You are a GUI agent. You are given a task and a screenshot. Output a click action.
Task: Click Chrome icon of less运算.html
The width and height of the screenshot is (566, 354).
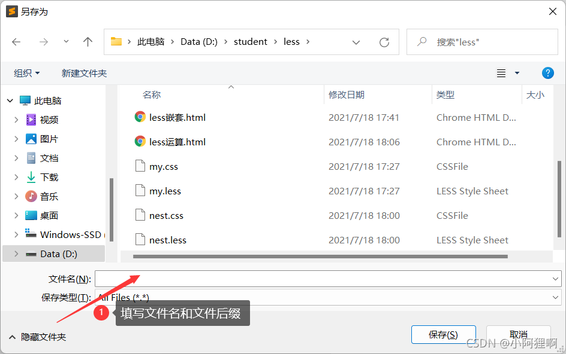pyautogui.click(x=140, y=141)
